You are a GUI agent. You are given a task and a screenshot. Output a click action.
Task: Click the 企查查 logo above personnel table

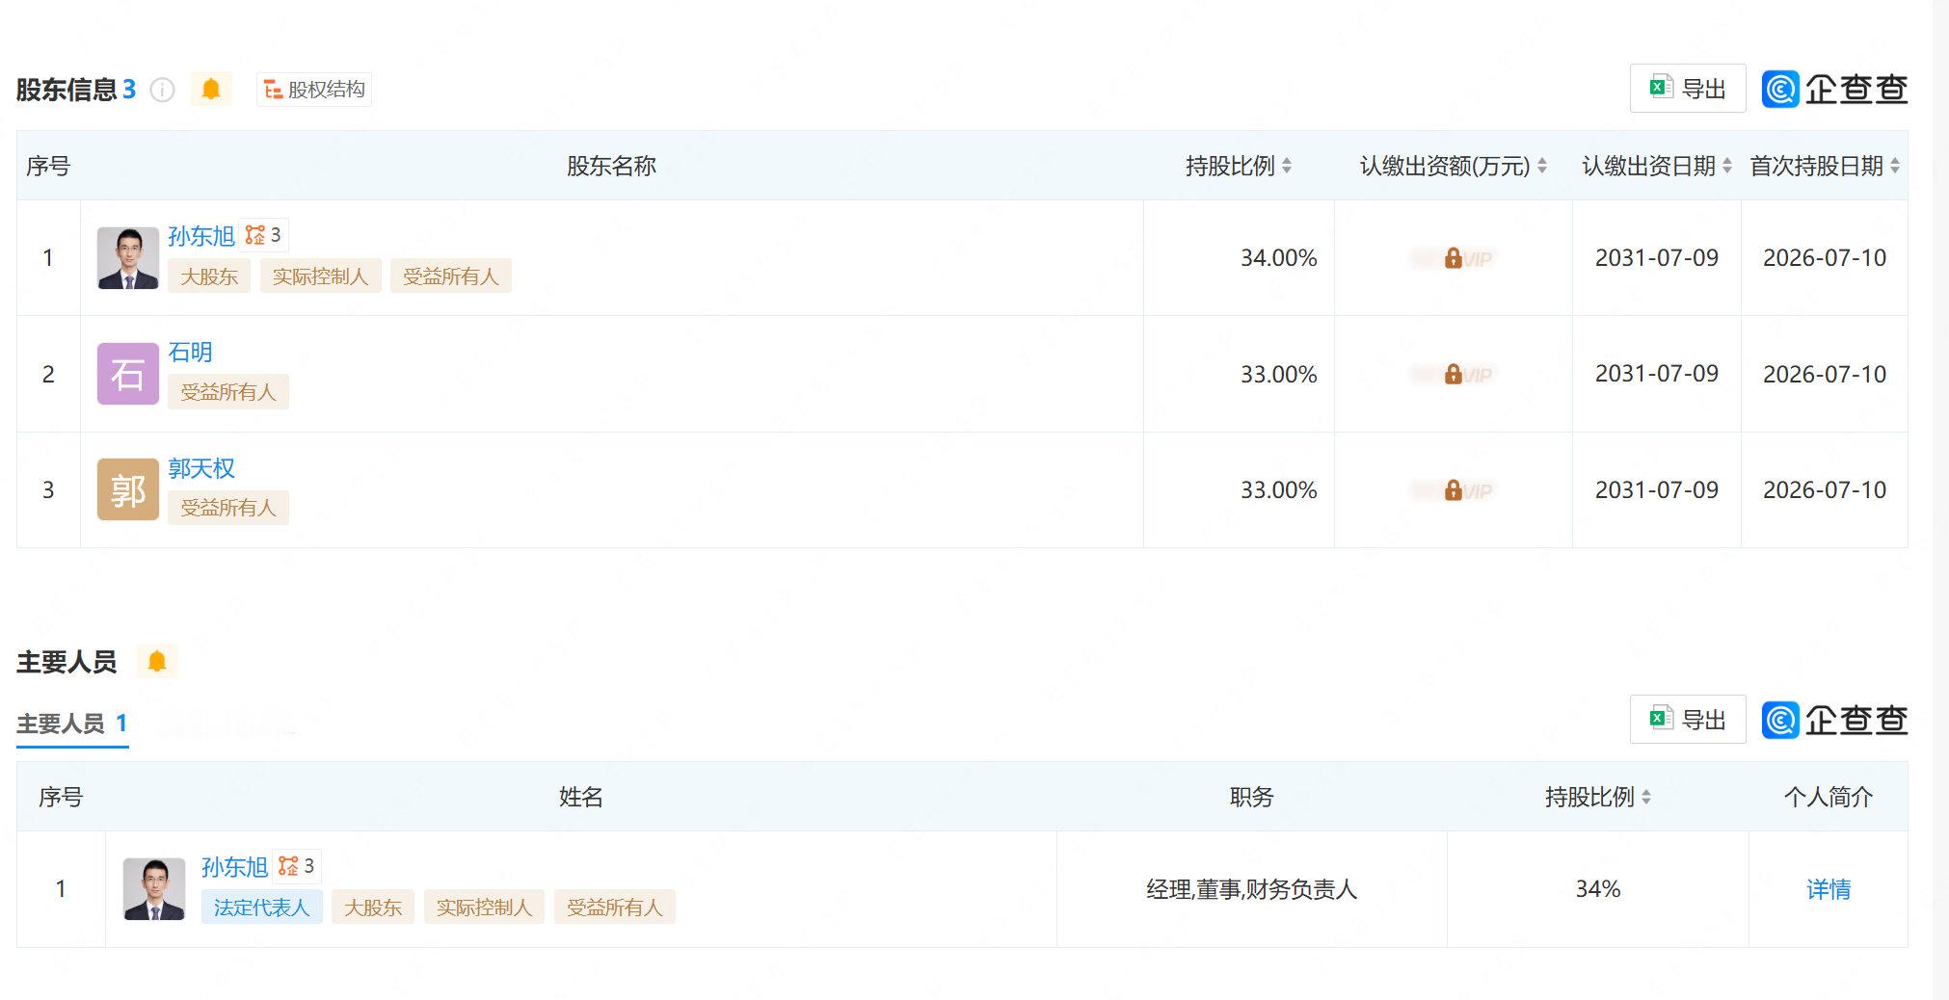pos(1834,720)
